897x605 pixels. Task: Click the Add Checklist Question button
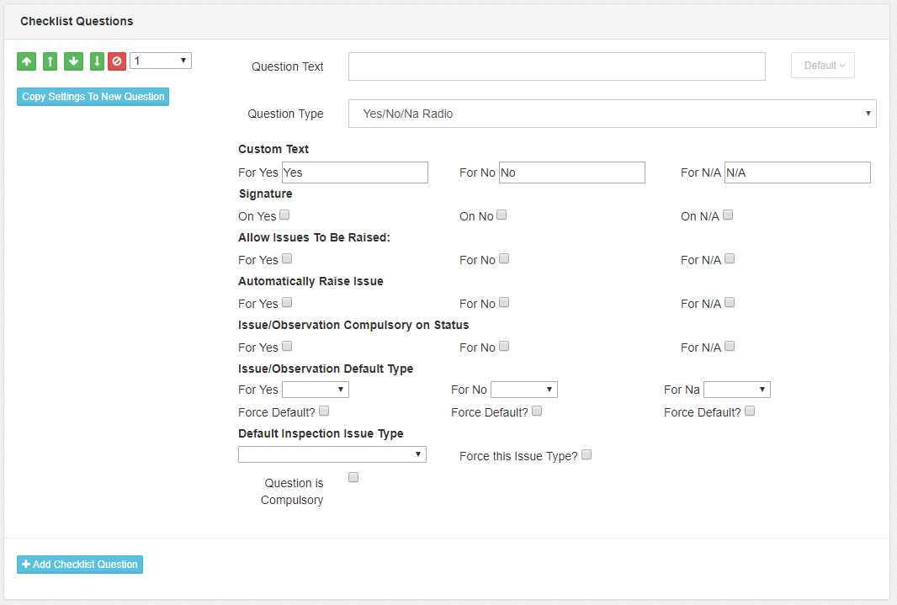pyautogui.click(x=80, y=565)
